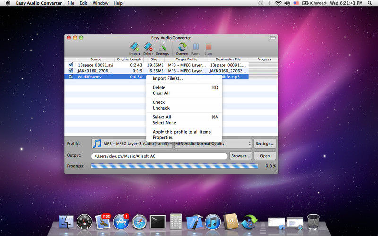
Task: Open the Edit menu
Action: click(x=84, y=3)
